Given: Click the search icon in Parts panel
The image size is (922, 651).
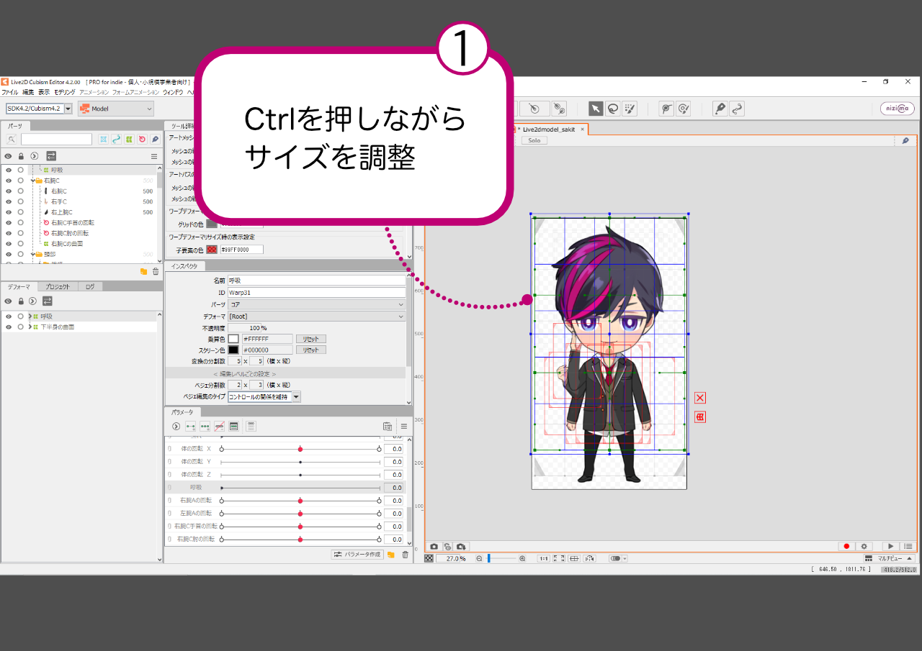Looking at the screenshot, I should pyautogui.click(x=12, y=139).
